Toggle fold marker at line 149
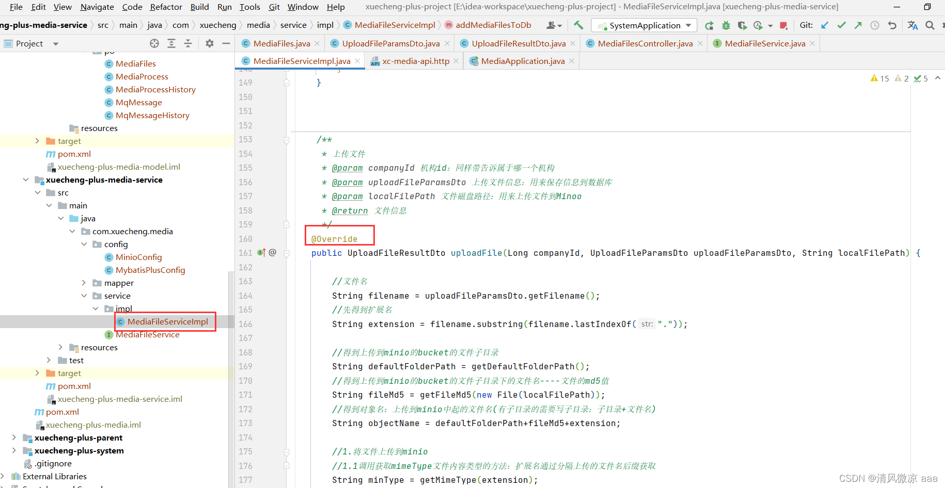This screenshot has width=945, height=488. [x=286, y=83]
